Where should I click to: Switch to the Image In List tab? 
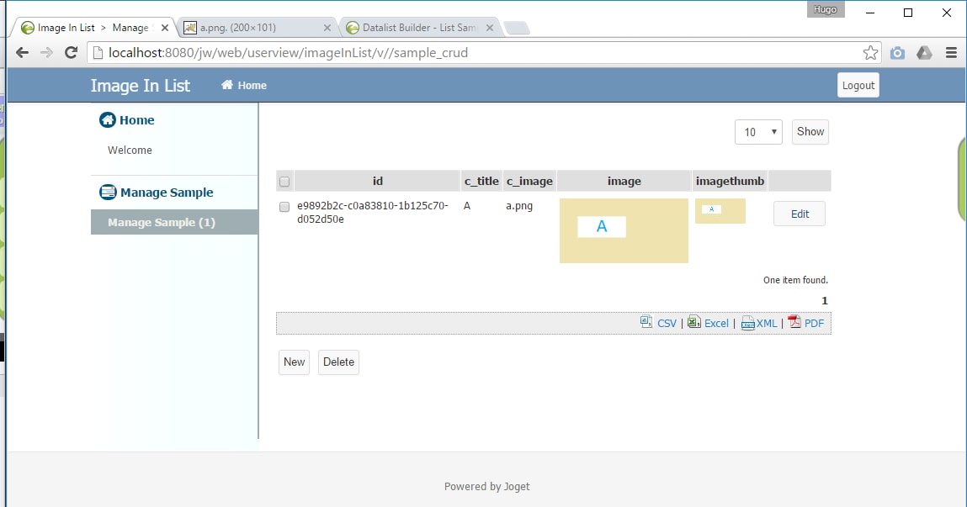[x=95, y=28]
